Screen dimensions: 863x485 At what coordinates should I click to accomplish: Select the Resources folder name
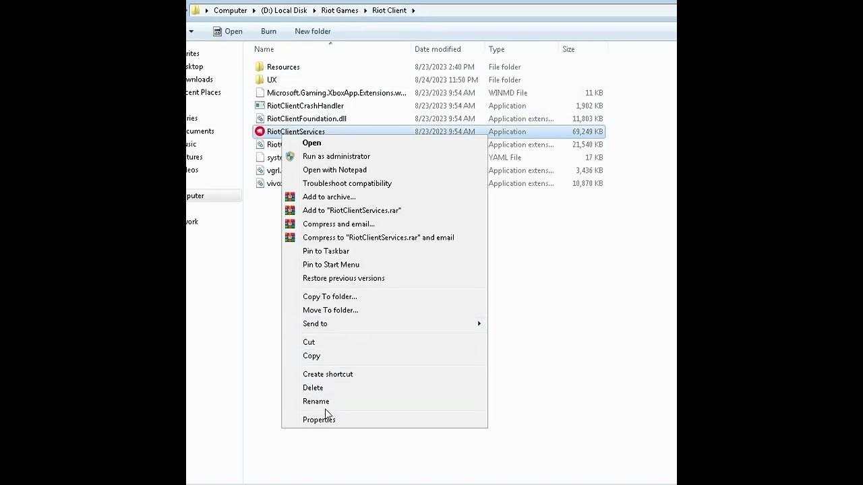[283, 67]
